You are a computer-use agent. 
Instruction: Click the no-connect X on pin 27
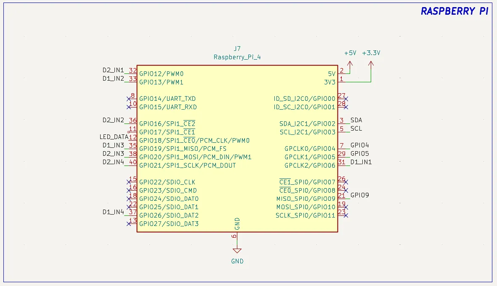click(x=346, y=99)
